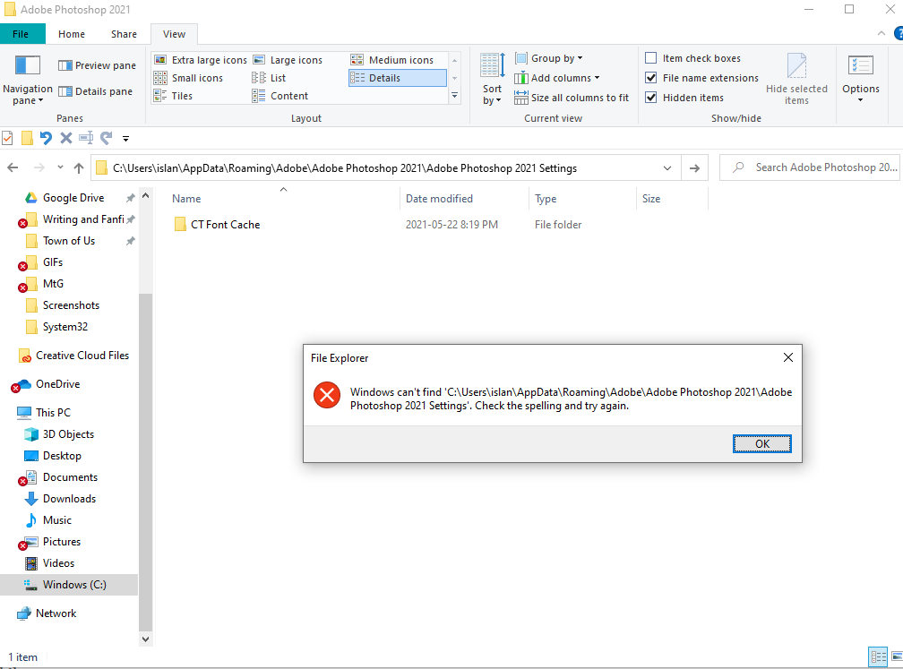Disable File name extensions

pos(650,77)
